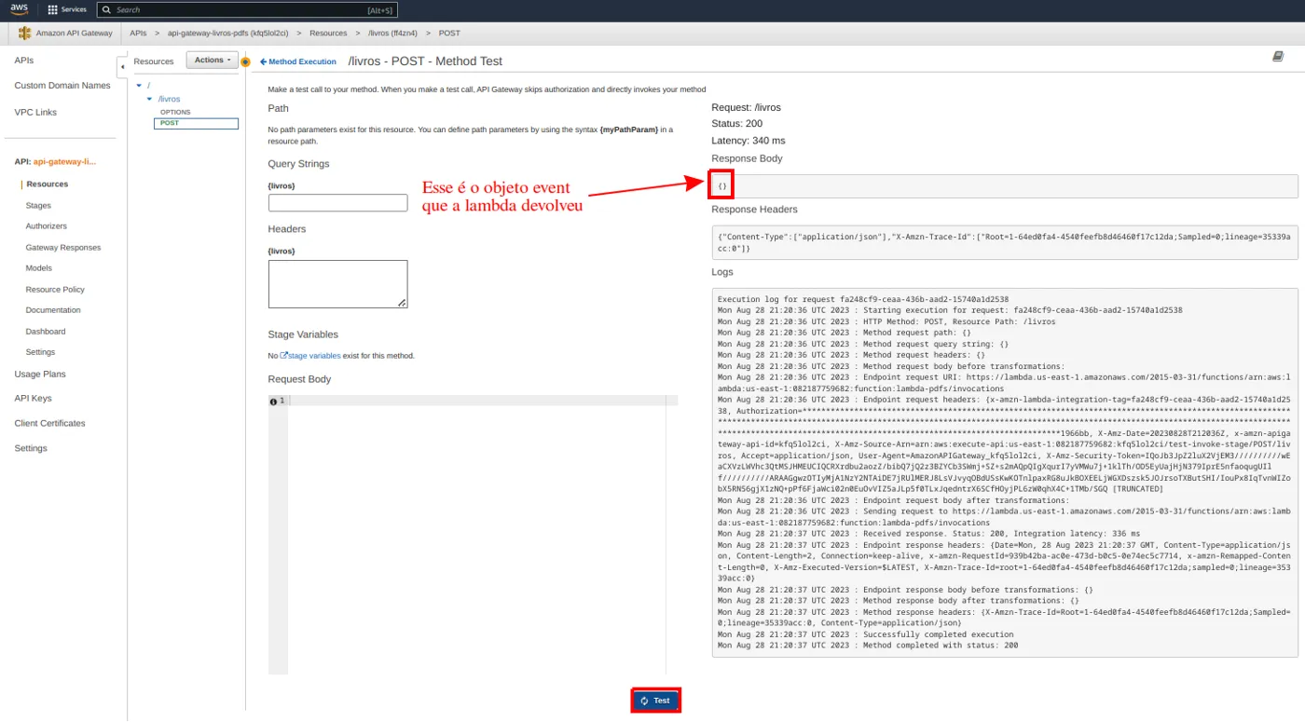Image resolution: width=1305 pixels, height=722 pixels.
Task: Go back to Method Execution
Action: tap(297, 61)
